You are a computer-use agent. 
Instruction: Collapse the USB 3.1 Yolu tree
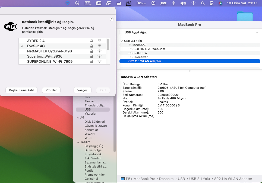[122, 41]
